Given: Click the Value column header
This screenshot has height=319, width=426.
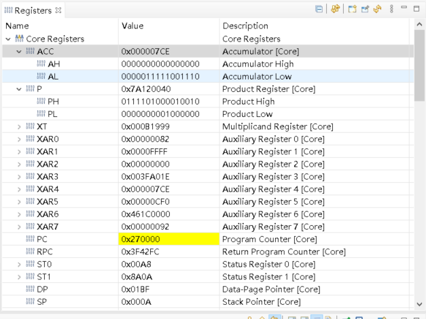Looking at the screenshot, I should coord(132,26).
